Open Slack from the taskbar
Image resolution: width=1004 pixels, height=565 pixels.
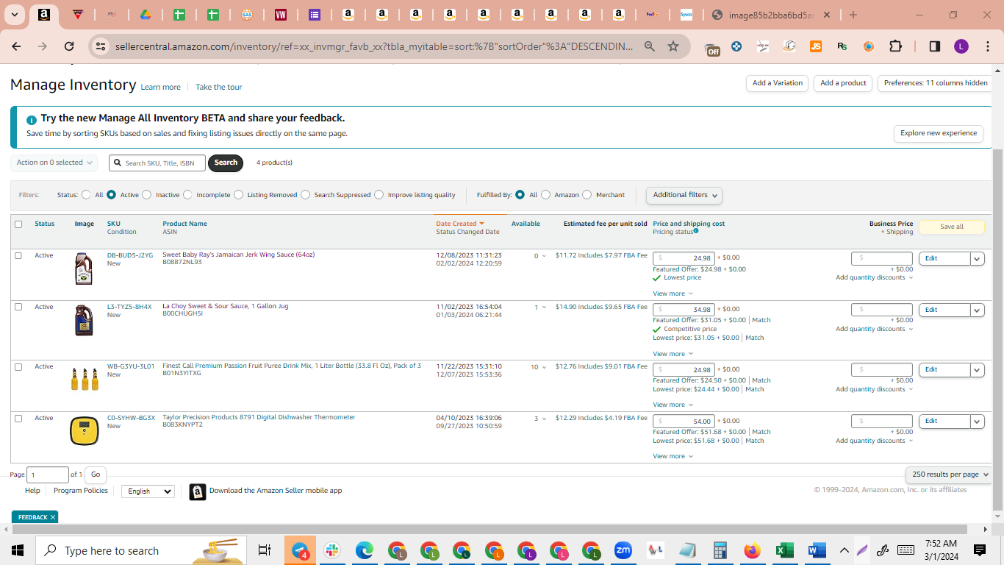332,550
